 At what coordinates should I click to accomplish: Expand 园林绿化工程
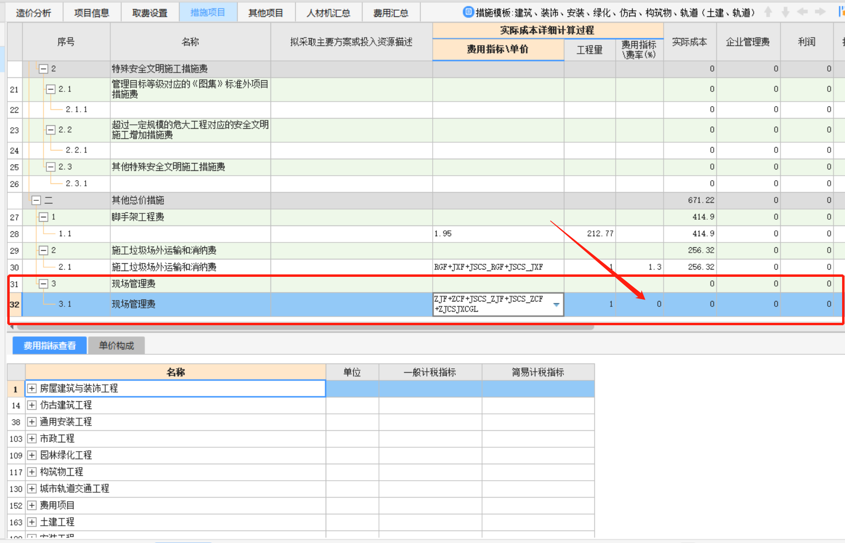click(x=32, y=455)
